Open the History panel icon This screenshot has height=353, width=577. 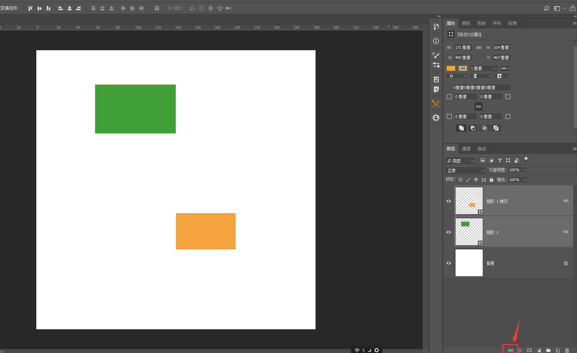(x=436, y=27)
